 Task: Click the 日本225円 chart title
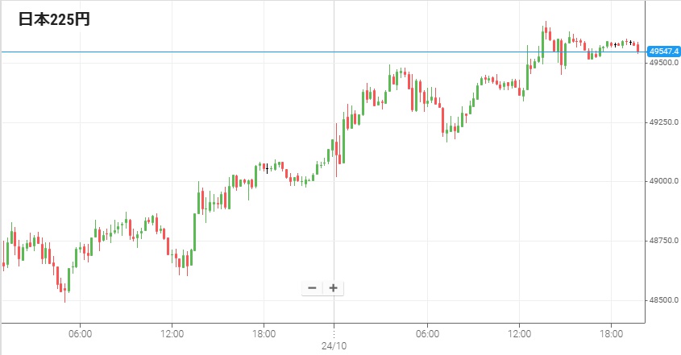[x=55, y=20]
